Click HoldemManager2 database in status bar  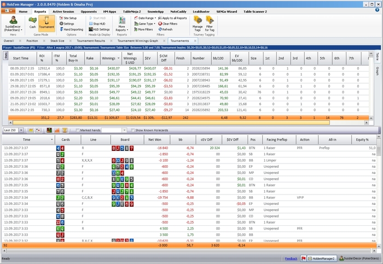[x=322, y=259]
